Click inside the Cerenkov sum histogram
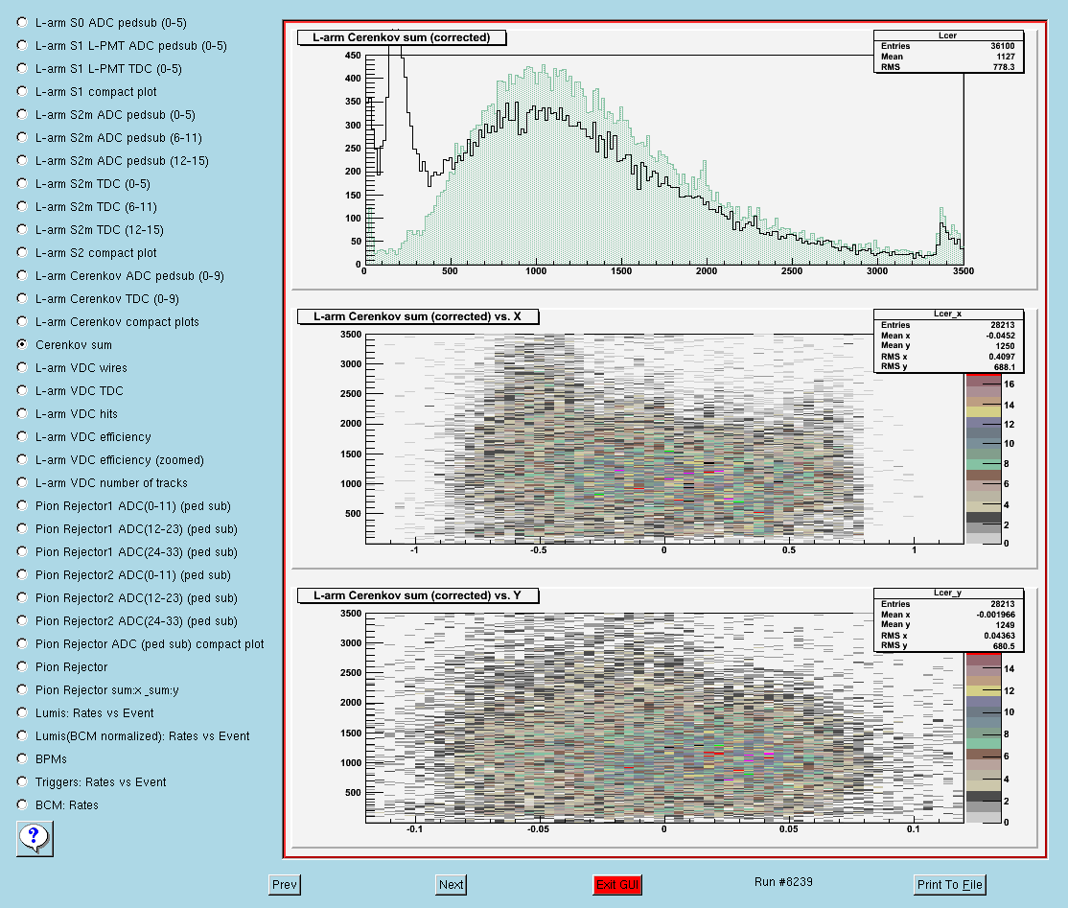Screen dimensions: 1068x908 pos(664,160)
